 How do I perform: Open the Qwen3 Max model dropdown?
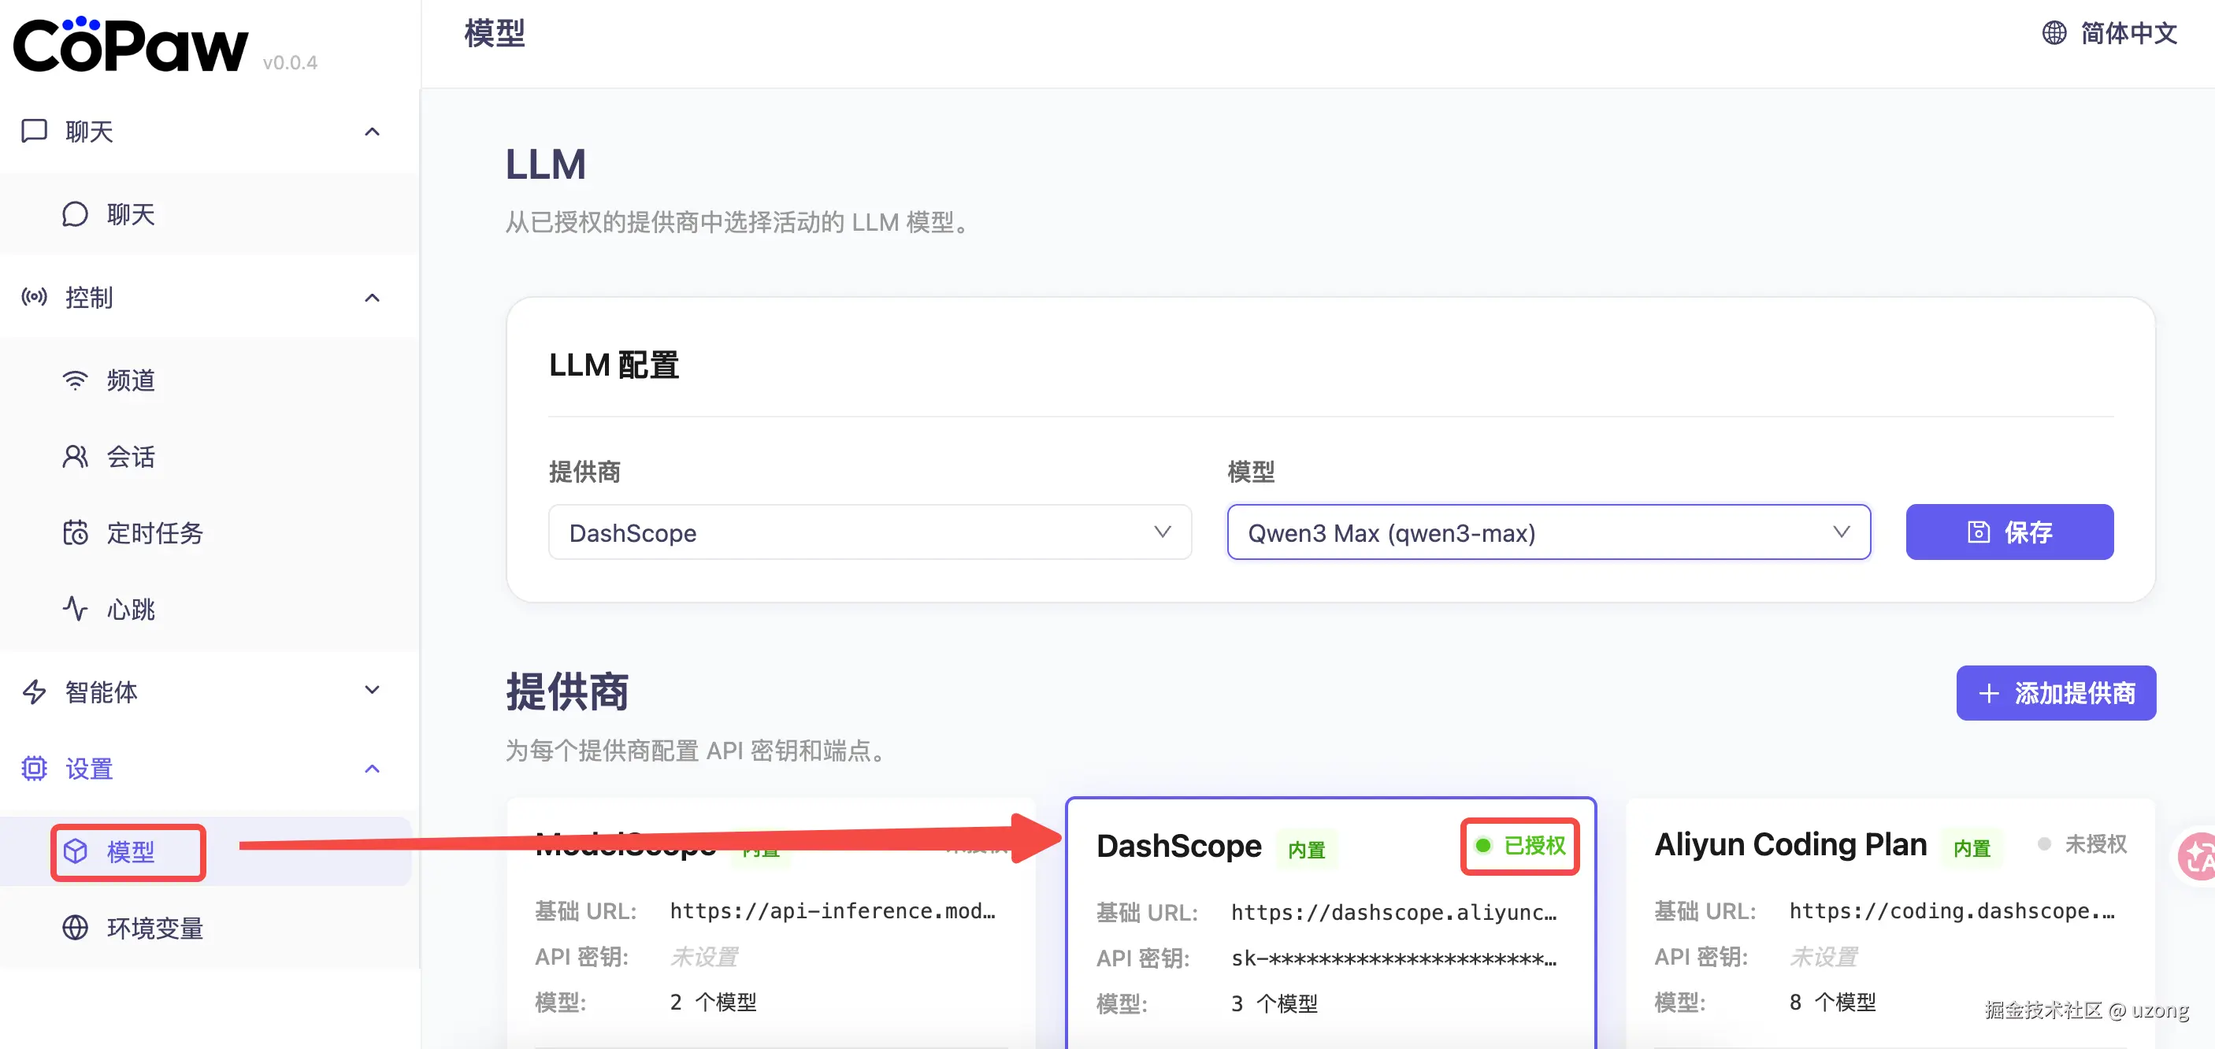tap(1548, 532)
